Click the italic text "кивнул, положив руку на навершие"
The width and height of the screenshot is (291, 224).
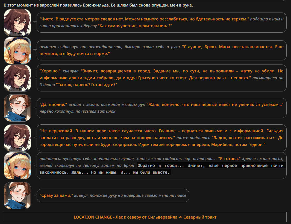[130, 195]
